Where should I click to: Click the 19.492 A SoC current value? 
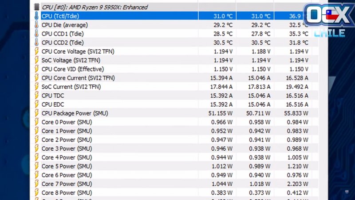point(297,87)
